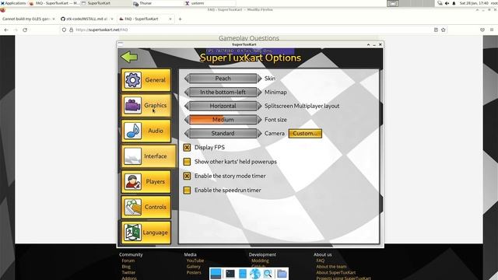
Task: Click the Standard camera value
Action: point(223,133)
